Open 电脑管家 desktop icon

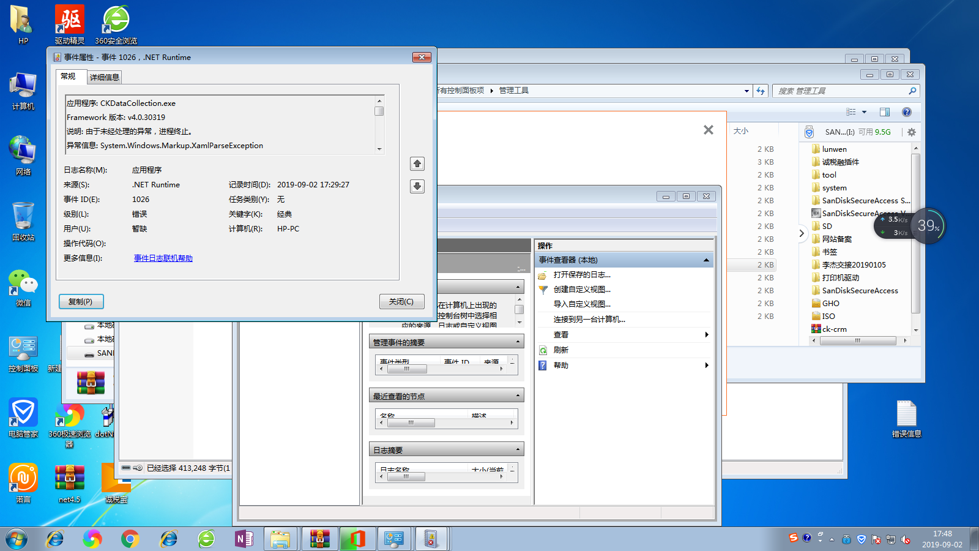(x=23, y=418)
